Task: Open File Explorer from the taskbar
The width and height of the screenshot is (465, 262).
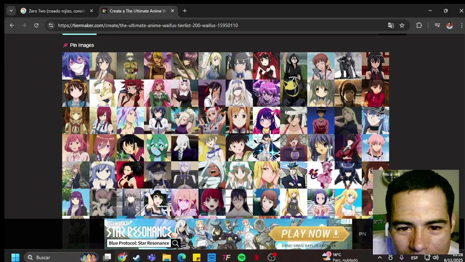Action: [167, 258]
